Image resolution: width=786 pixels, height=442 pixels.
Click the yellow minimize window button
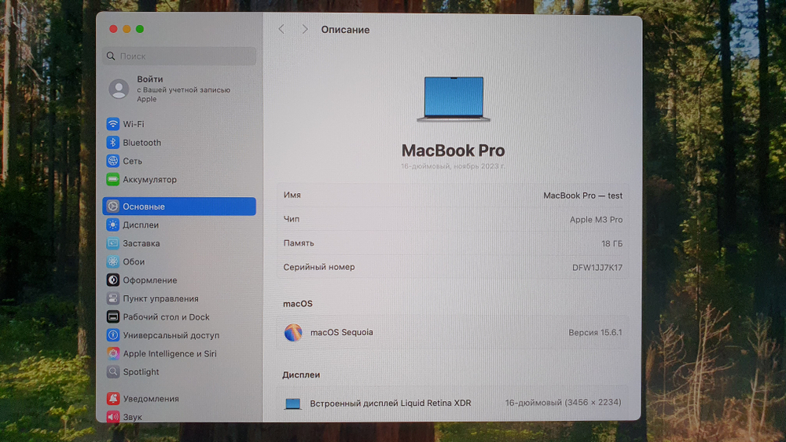tap(127, 29)
